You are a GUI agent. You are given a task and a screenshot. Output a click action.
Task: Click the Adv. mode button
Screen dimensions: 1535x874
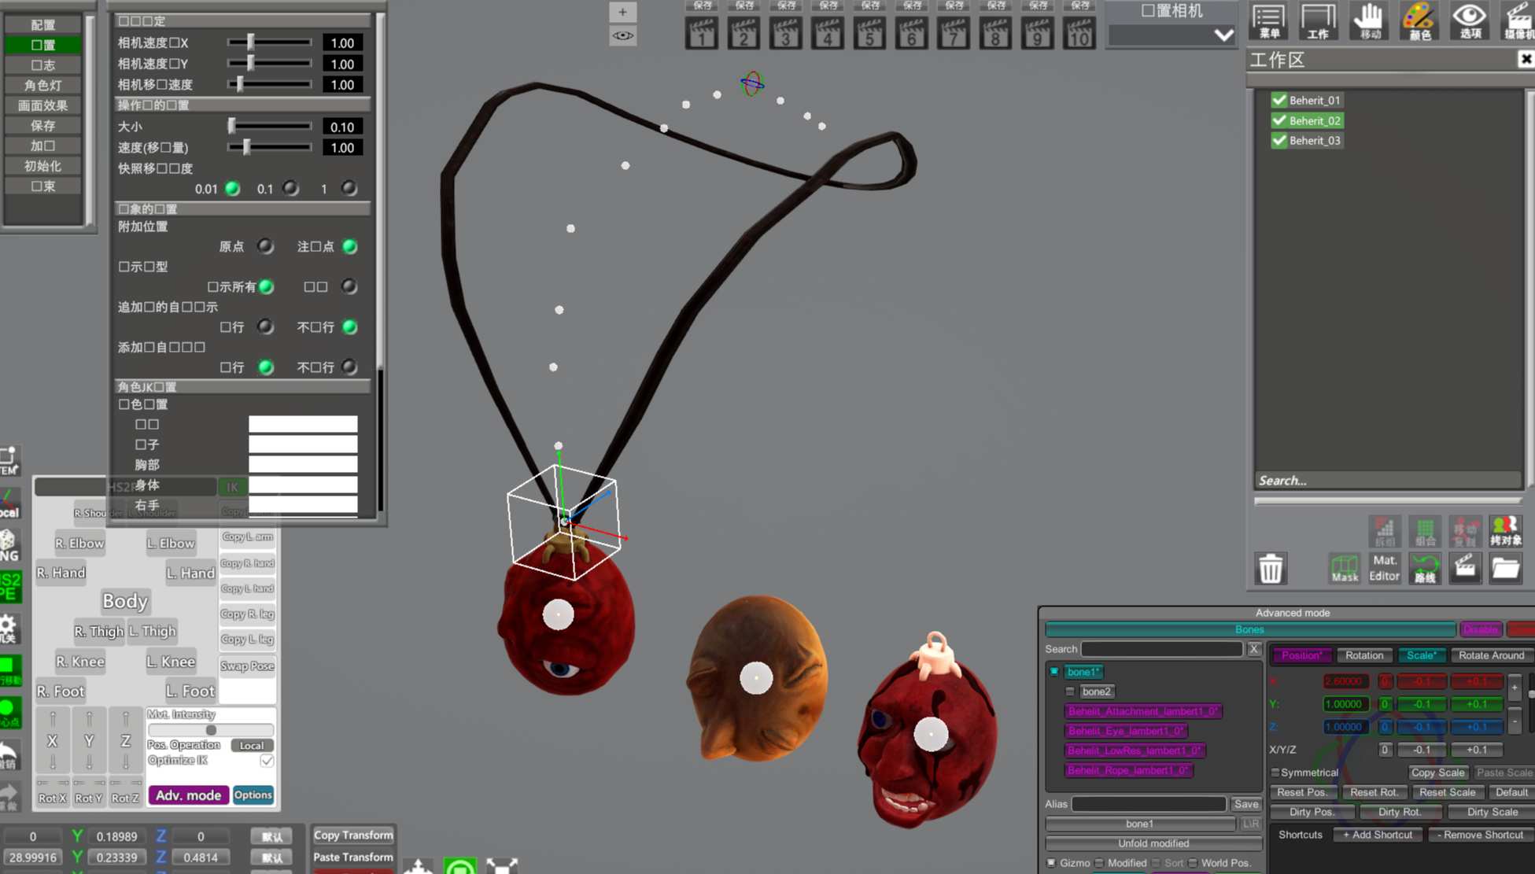[188, 795]
